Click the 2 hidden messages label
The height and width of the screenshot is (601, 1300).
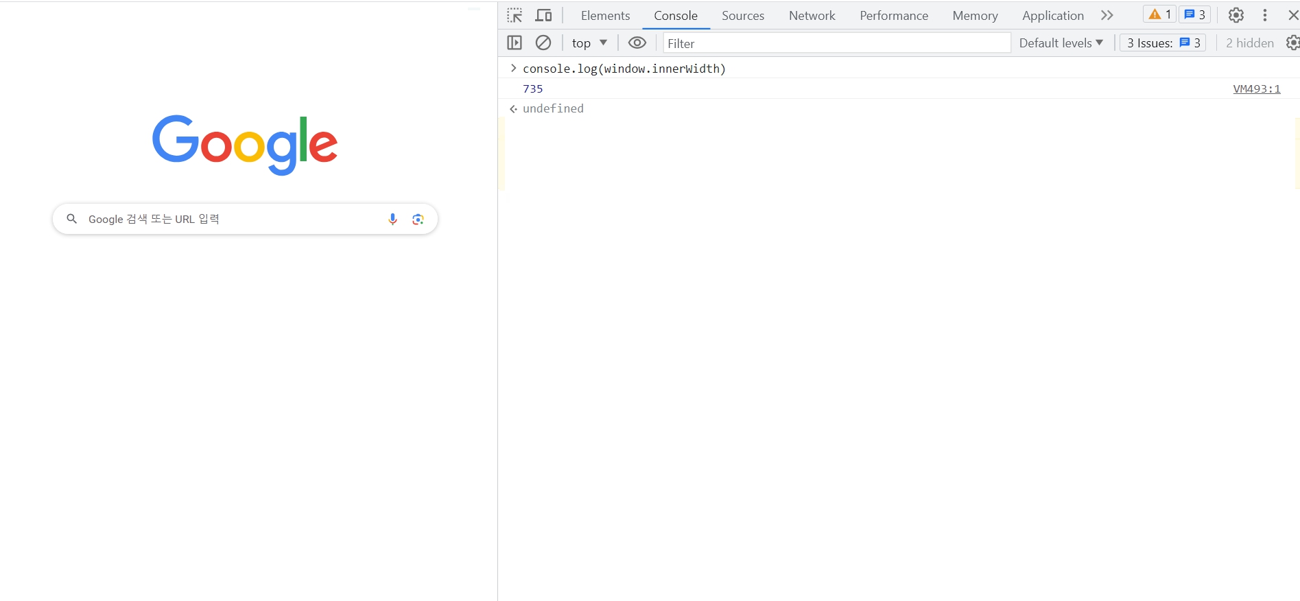[x=1250, y=43]
